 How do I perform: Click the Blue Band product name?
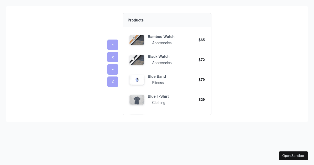click(x=157, y=76)
